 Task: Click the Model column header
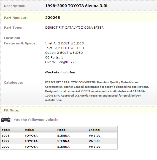pyautogui.click(x=62, y=130)
